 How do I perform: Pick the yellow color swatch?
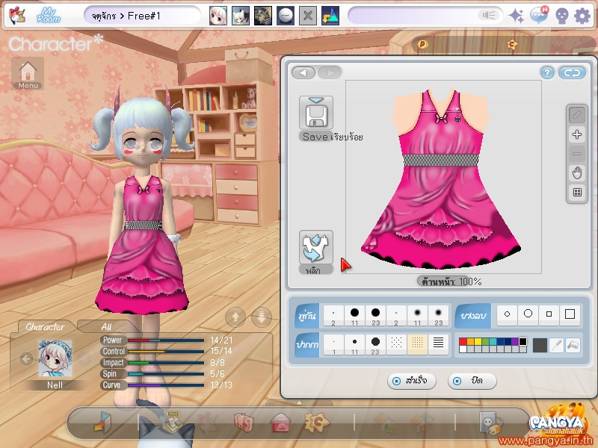pos(478,342)
